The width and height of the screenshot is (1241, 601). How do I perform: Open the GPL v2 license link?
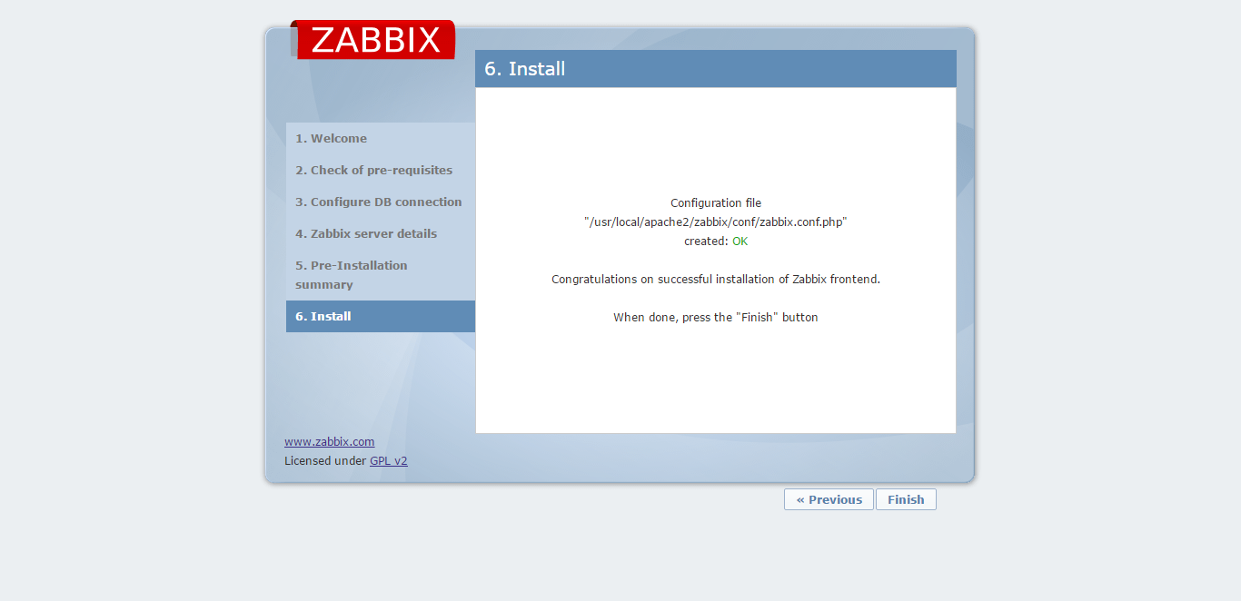coord(388,461)
